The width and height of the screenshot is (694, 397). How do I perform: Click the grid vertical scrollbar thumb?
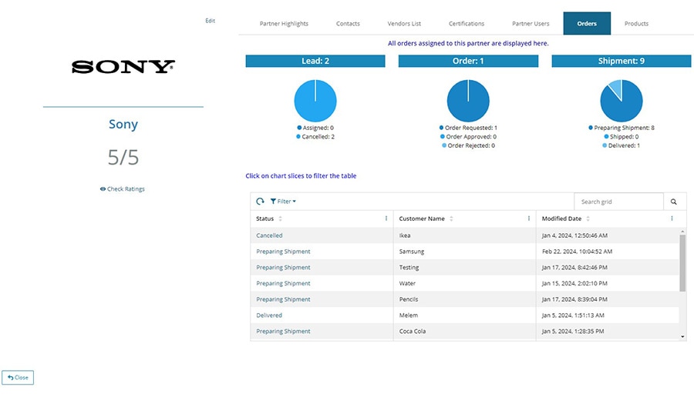[682, 263]
